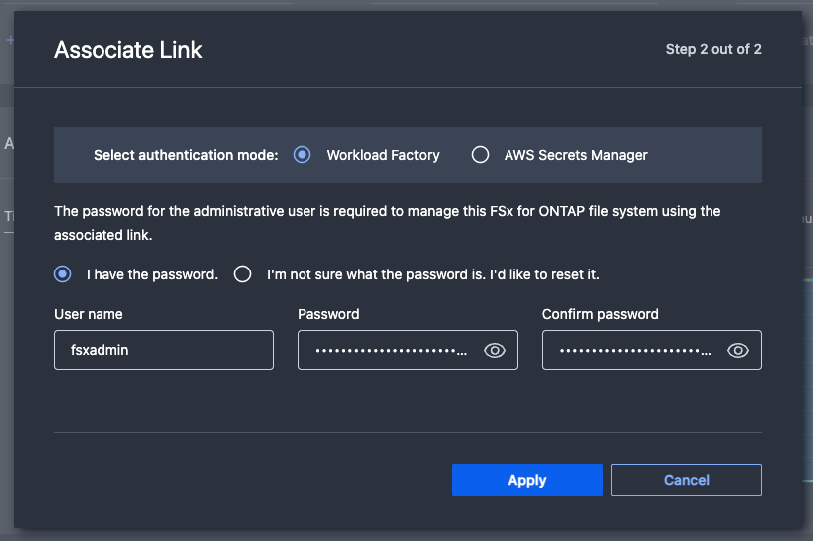
Task: Cancel the Associate Link dialog
Action: (x=687, y=480)
